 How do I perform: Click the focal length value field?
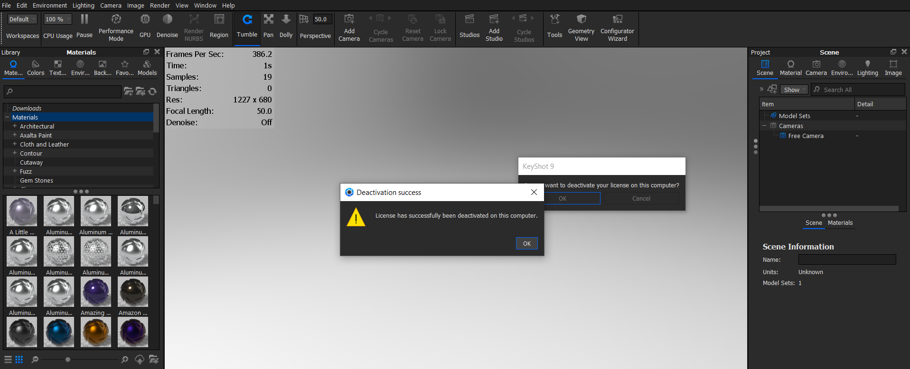(x=322, y=19)
